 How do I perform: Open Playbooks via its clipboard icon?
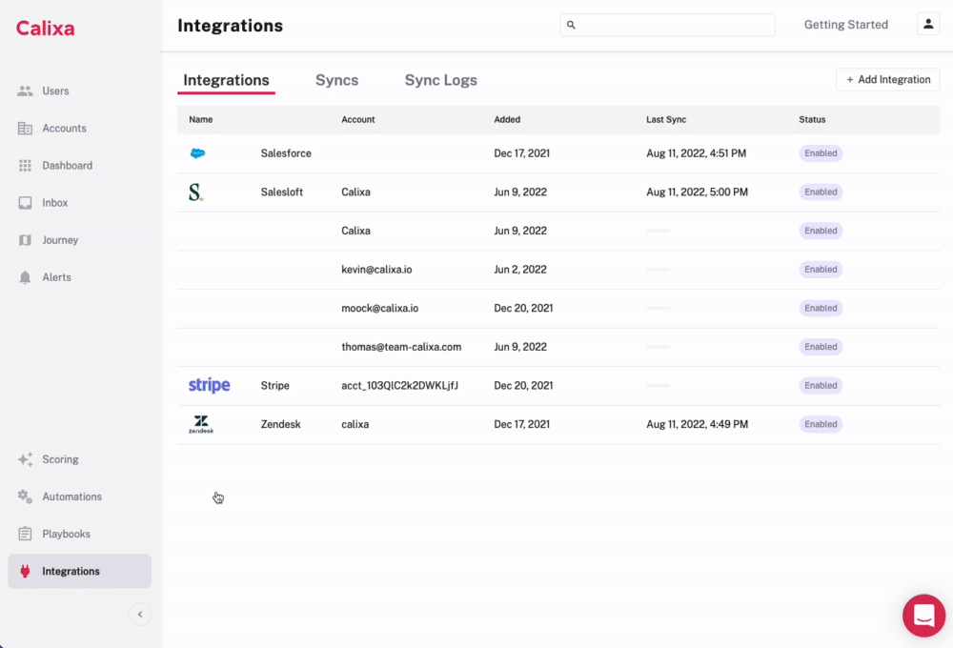point(25,534)
